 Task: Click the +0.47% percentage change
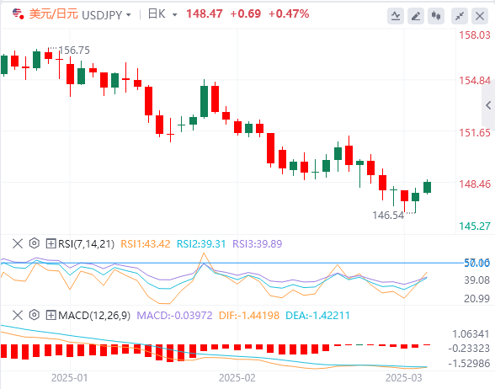click(x=289, y=13)
